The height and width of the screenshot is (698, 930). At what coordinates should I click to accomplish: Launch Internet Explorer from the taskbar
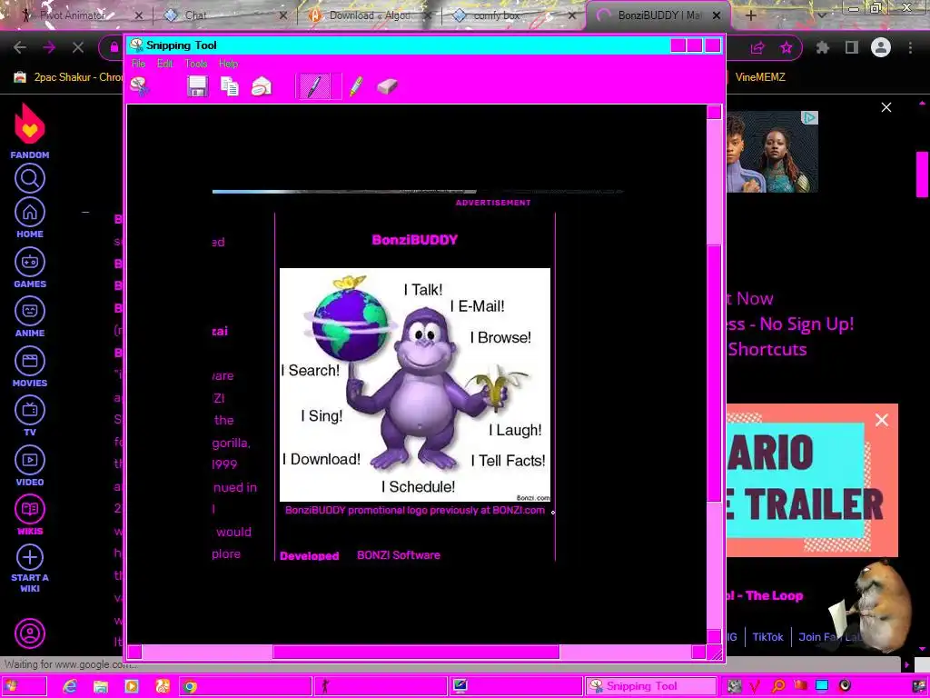(x=70, y=687)
